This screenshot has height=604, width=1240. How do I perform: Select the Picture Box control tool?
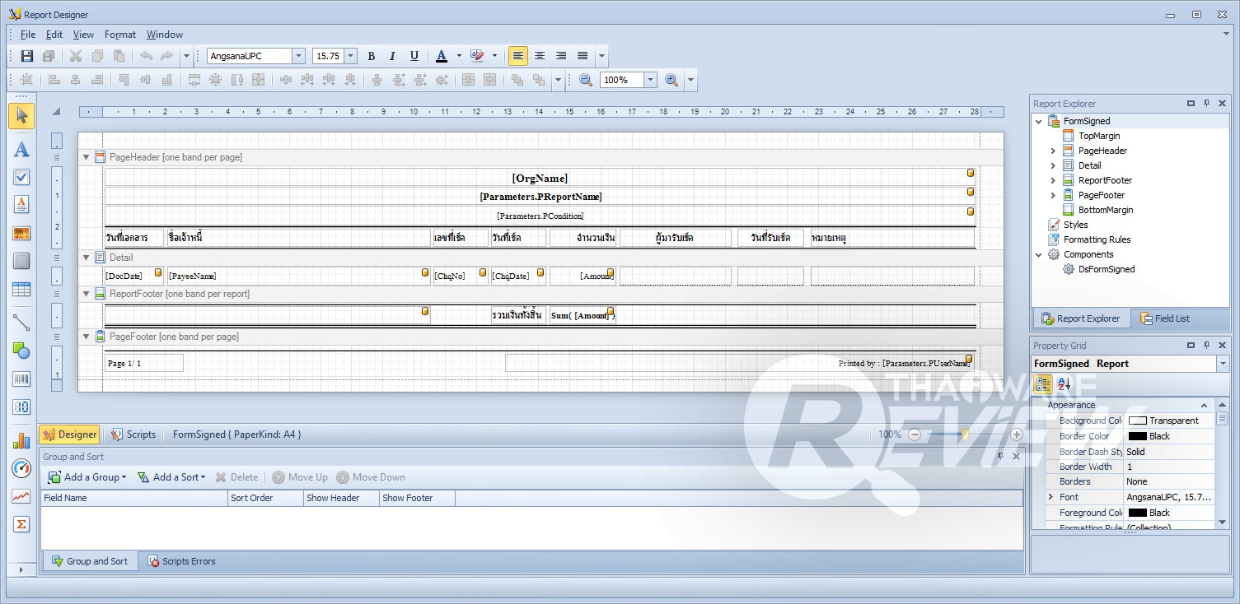(x=21, y=234)
